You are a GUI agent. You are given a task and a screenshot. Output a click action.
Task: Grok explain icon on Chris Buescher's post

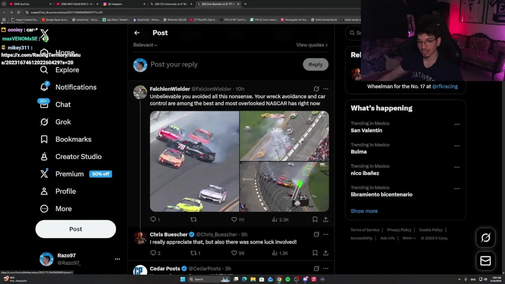pos(316,234)
